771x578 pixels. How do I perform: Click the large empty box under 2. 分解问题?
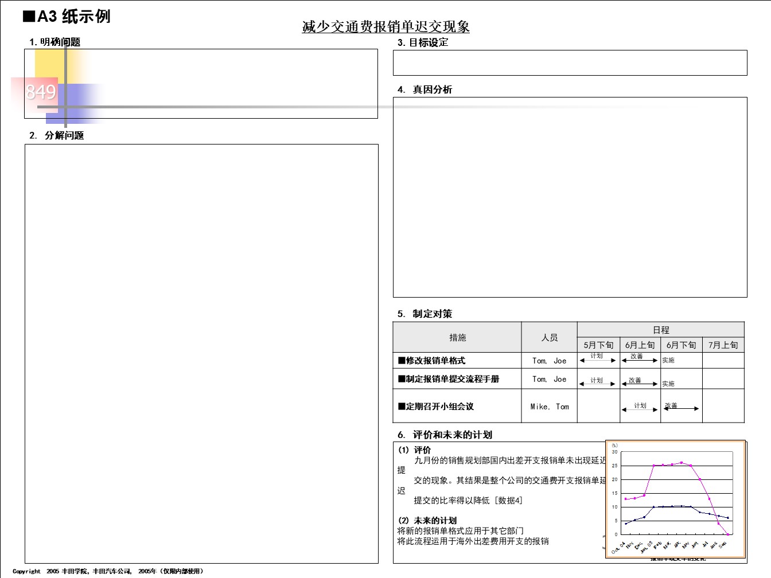coord(201,354)
